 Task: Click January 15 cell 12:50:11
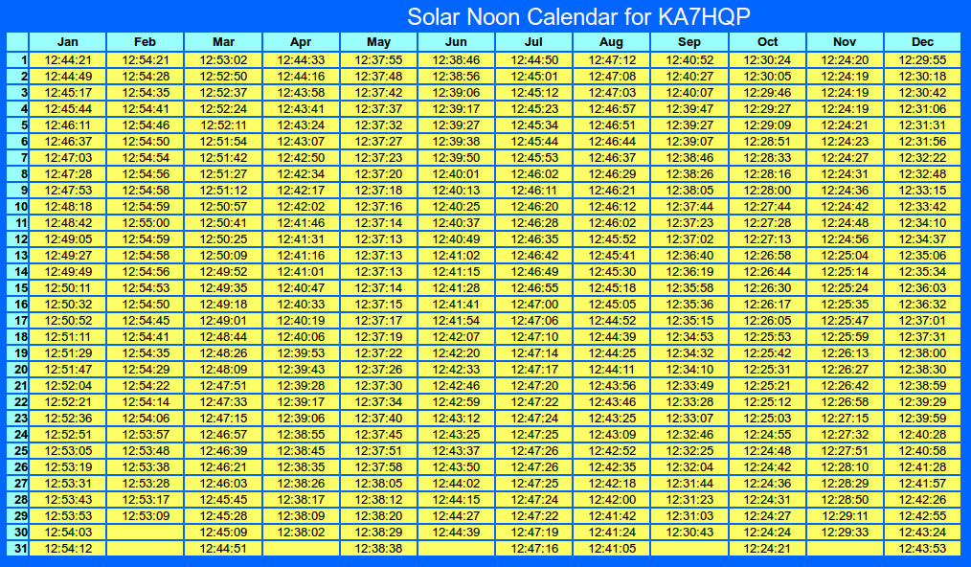click(x=67, y=288)
